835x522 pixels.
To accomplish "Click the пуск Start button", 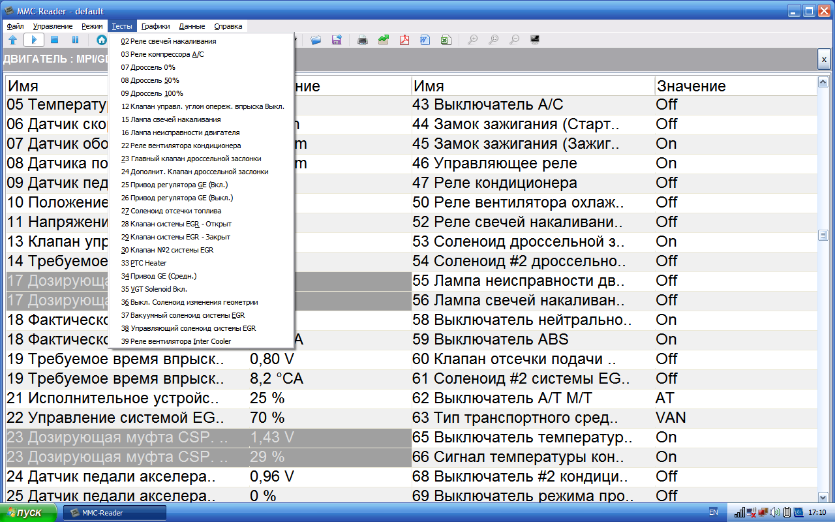I will point(29,512).
